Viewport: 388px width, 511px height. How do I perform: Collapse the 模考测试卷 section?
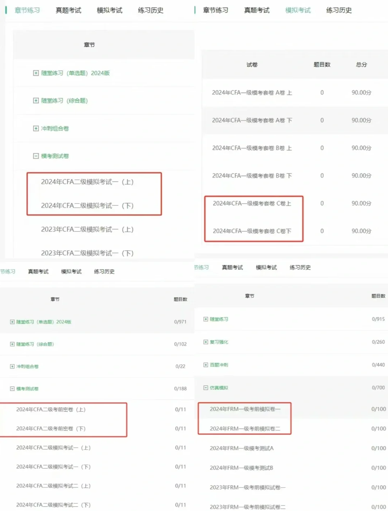point(36,156)
